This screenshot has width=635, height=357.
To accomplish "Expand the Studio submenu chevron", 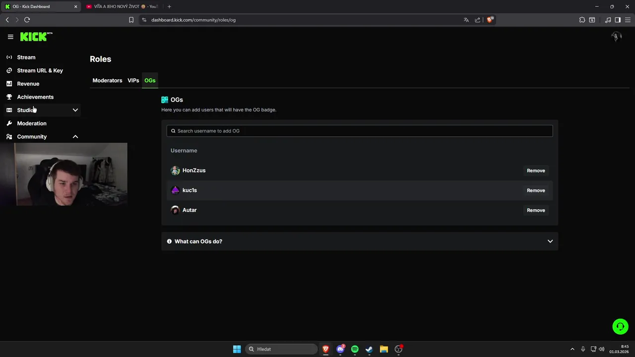I will click(x=75, y=110).
